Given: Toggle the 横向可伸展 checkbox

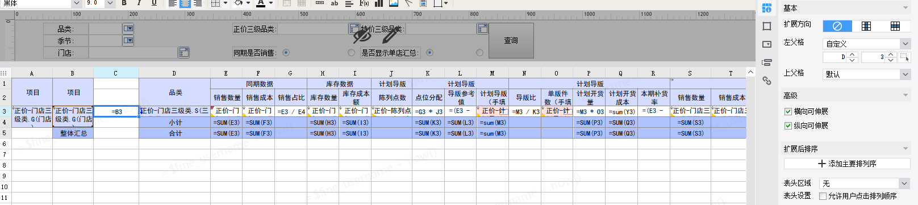Looking at the screenshot, I should [788, 112].
